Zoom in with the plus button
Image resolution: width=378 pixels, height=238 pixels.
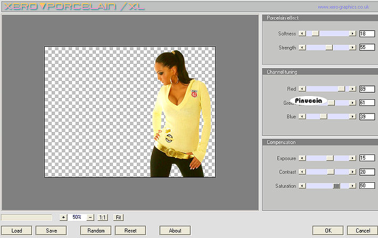[63, 218]
